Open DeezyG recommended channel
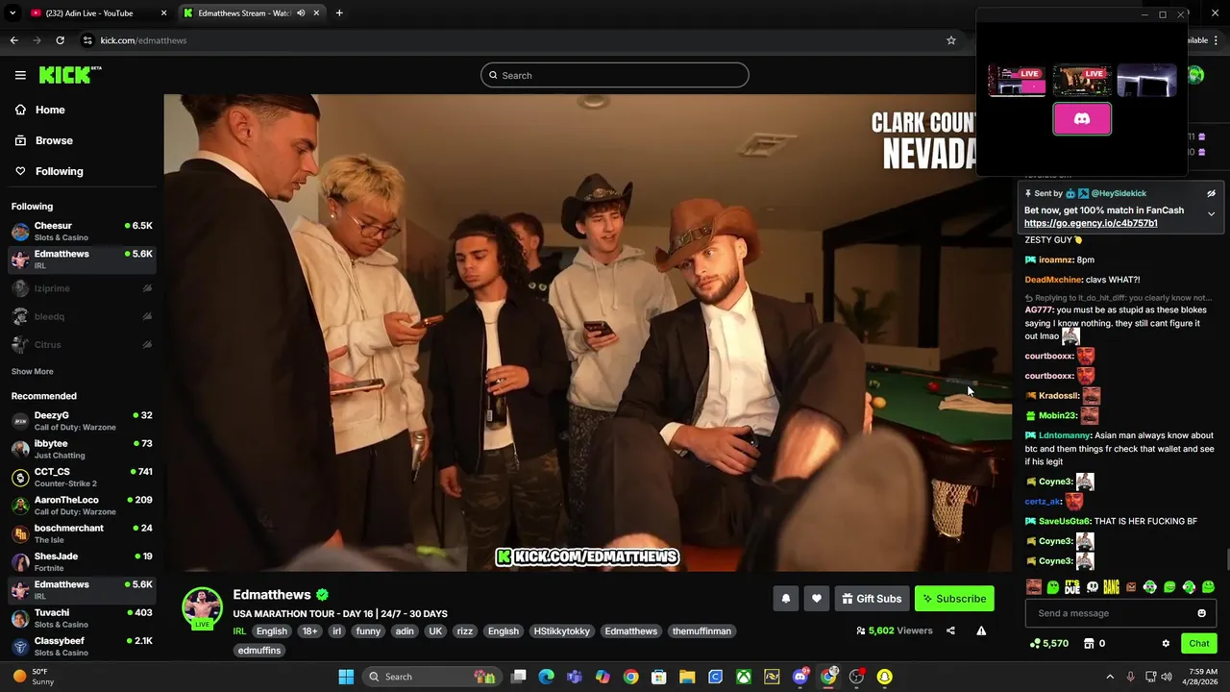 (82, 421)
